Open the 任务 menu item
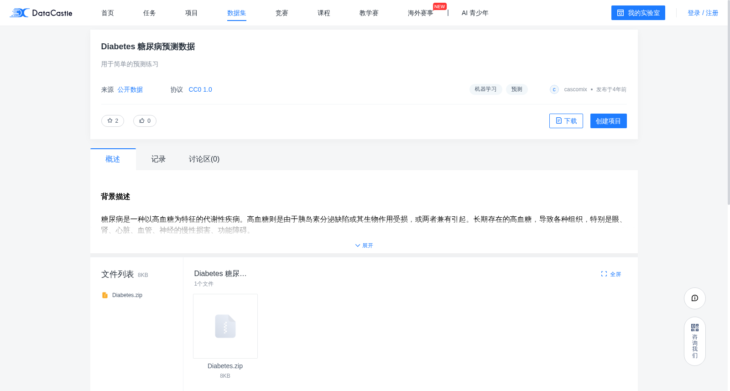Viewport: 730px width, 391px height. 150,13
